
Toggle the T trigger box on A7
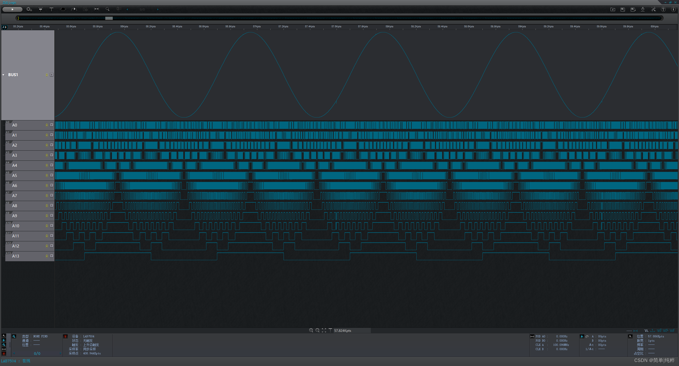tap(52, 195)
